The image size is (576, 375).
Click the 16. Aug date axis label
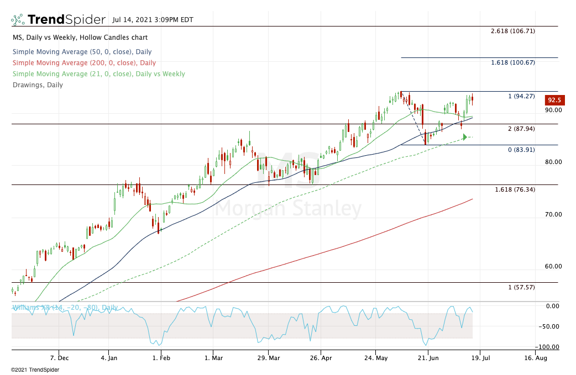coord(536,358)
